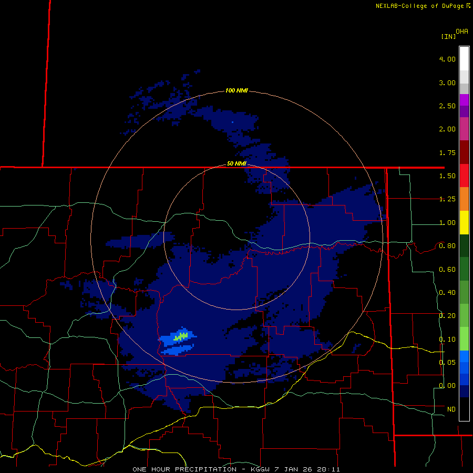
Task: Click the 50 NMI range ring label
Action: pyautogui.click(x=237, y=163)
